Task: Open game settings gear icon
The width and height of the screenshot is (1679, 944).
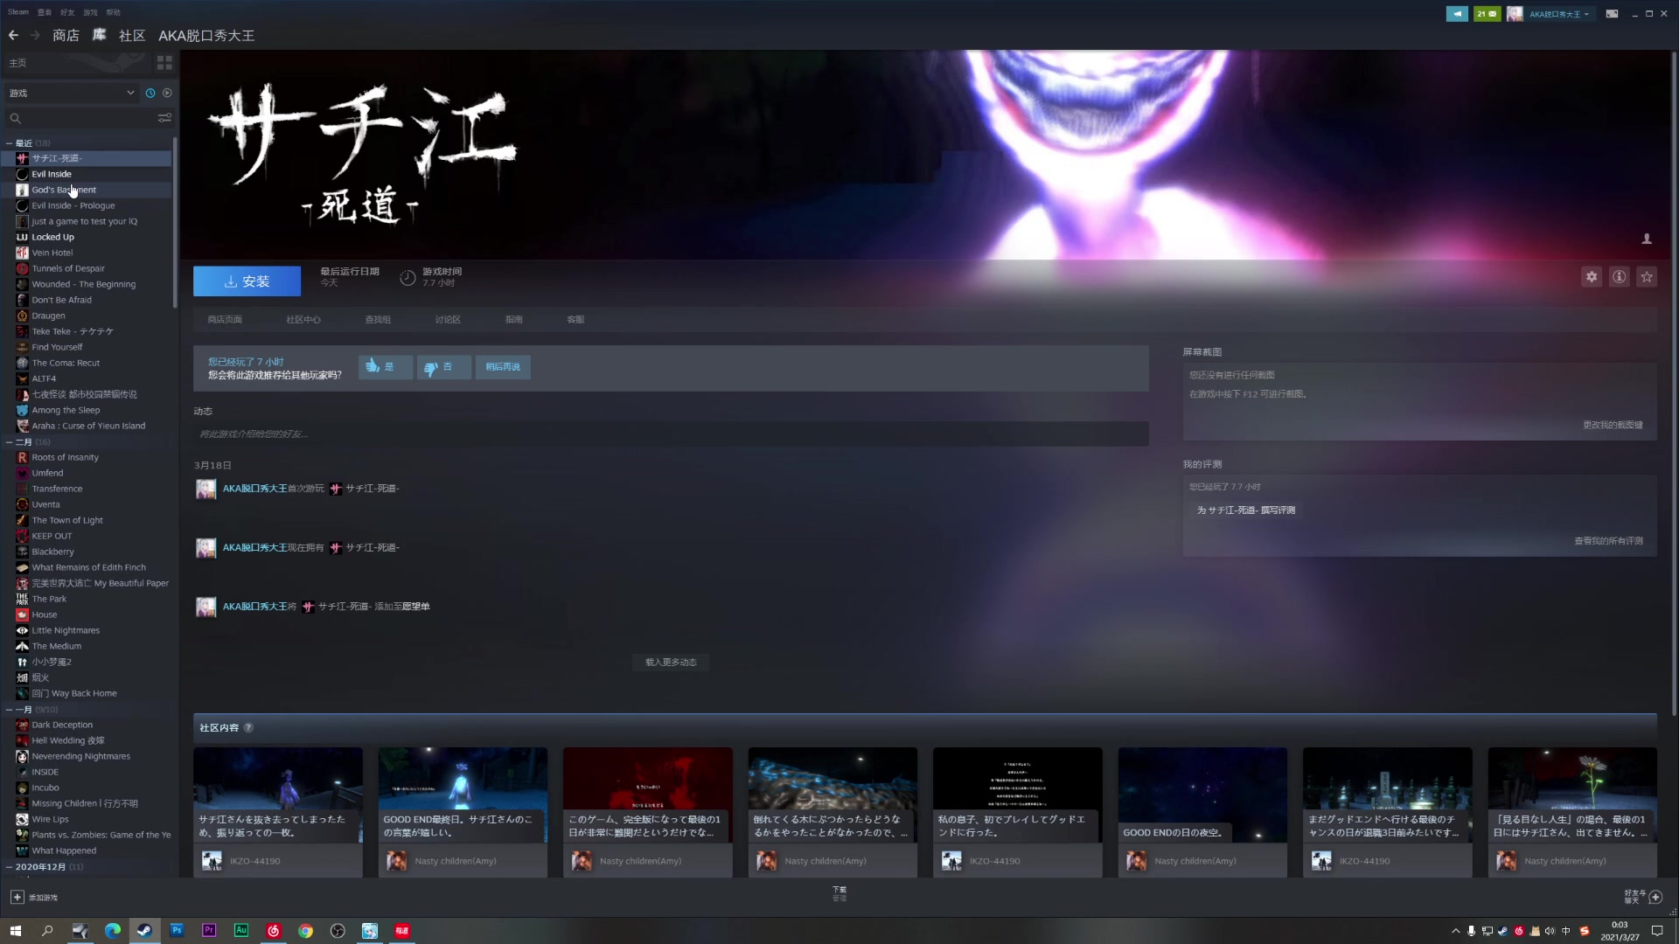Action: (1592, 277)
